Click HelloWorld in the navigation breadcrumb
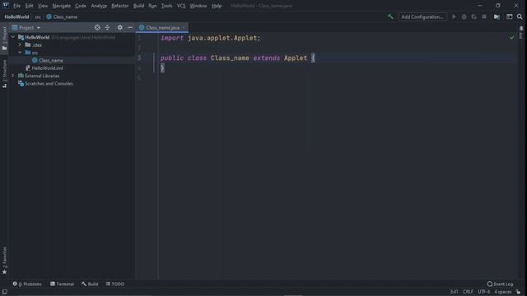The height and width of the screenshot is (296, 527). 16,16
